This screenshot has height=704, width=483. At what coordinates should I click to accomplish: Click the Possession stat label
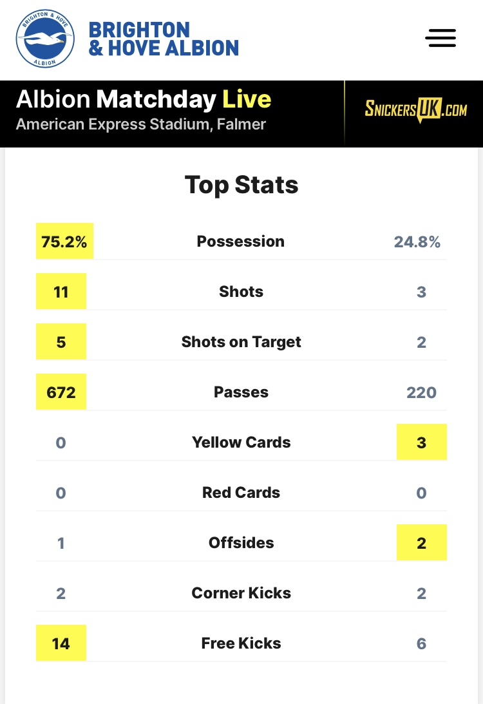tap(241, 241)
